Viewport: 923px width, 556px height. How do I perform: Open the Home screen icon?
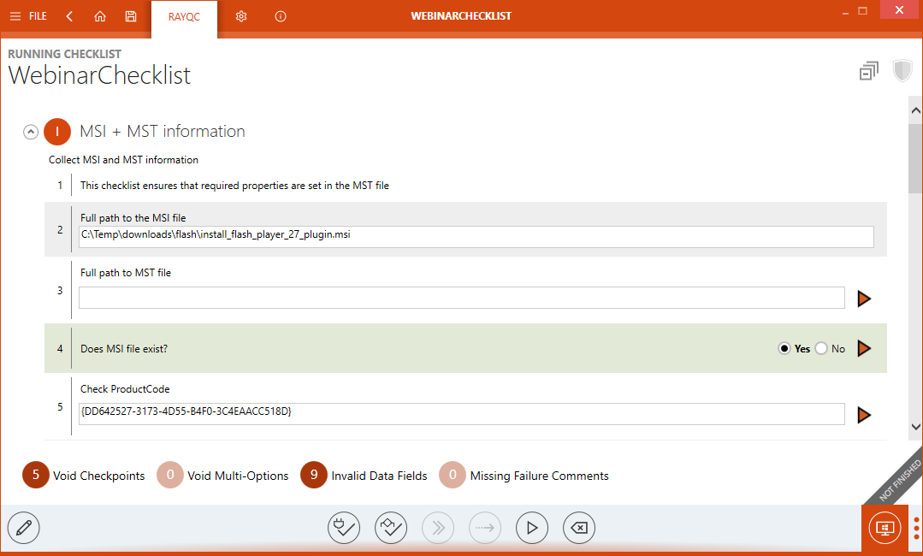100,16
